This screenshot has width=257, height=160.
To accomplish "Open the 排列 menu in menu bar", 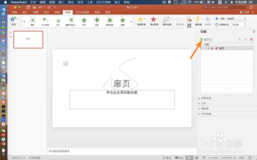I will pyautogui.click(x=80, y=2).
